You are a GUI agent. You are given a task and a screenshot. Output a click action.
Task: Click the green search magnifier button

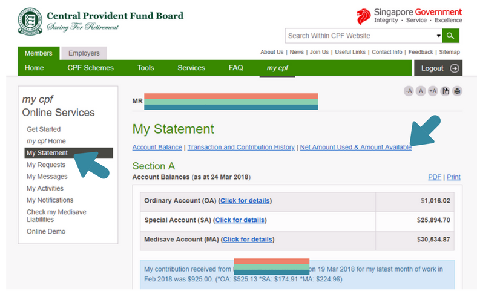pyautogui.click(x=450, y=36)
